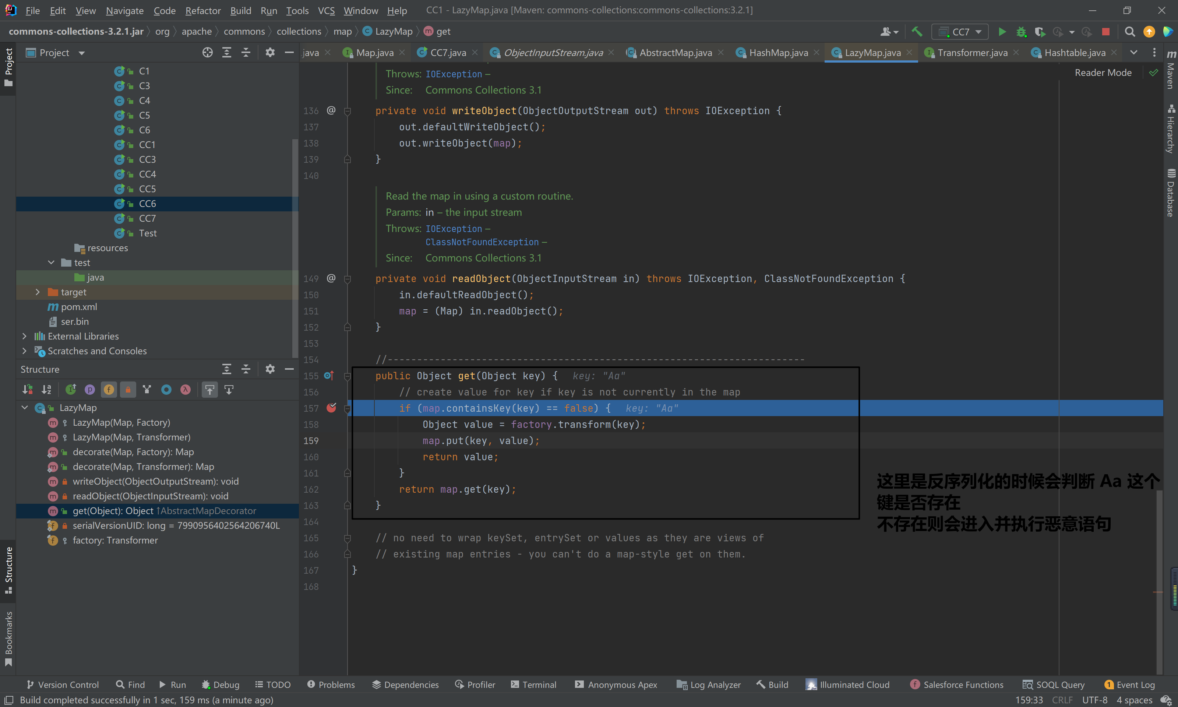Build the project with the hammer icon

pyautogui.click(x=917, y=32)
